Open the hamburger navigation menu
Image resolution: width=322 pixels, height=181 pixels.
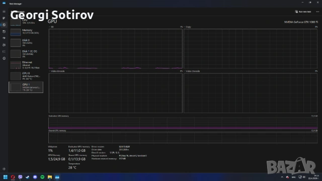pos(4,12)
